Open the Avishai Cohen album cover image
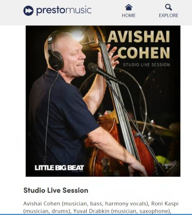The width and height of the screenshot is (192, 215). pyautogui.click(x=103, y=101)
